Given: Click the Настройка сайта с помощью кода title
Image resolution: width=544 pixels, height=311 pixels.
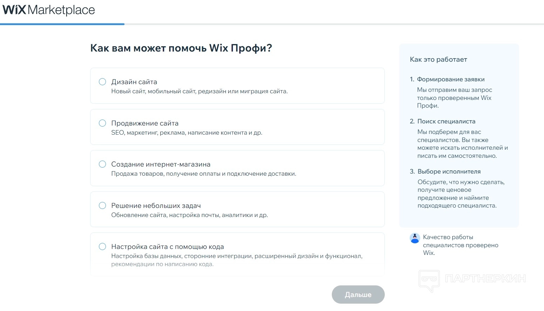Looking at the screenshot, I should [167, 246].
